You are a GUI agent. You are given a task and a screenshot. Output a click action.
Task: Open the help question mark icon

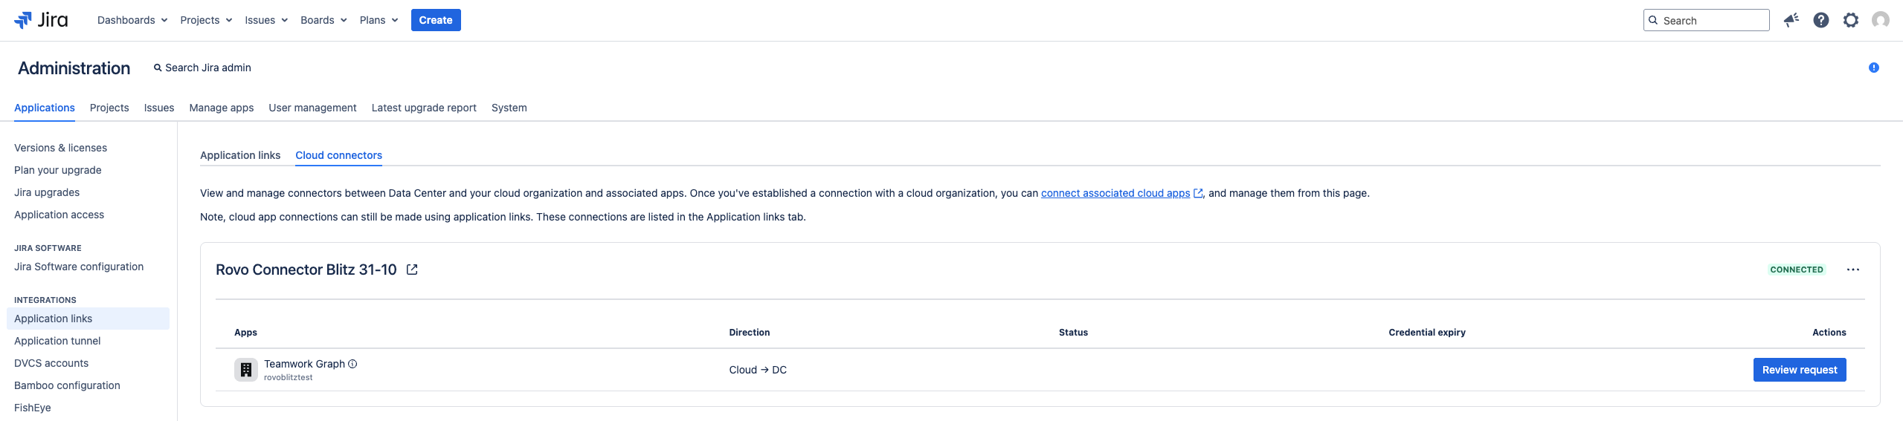(1821, 20)
